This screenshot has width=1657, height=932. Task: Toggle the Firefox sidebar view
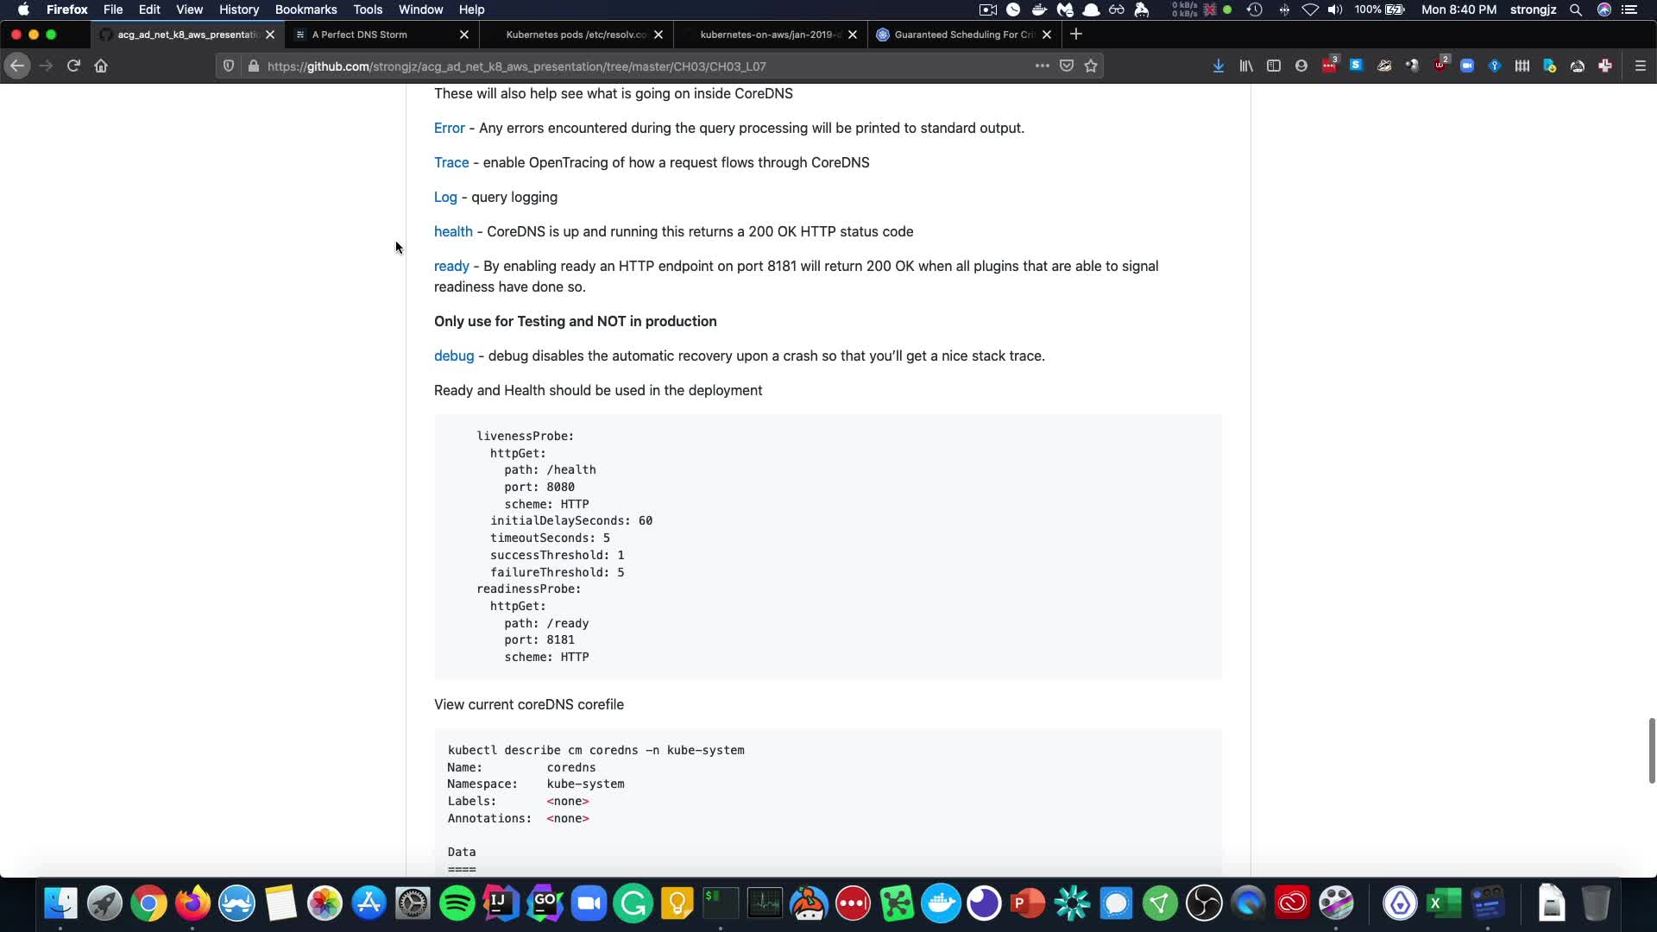[1273, 66]
